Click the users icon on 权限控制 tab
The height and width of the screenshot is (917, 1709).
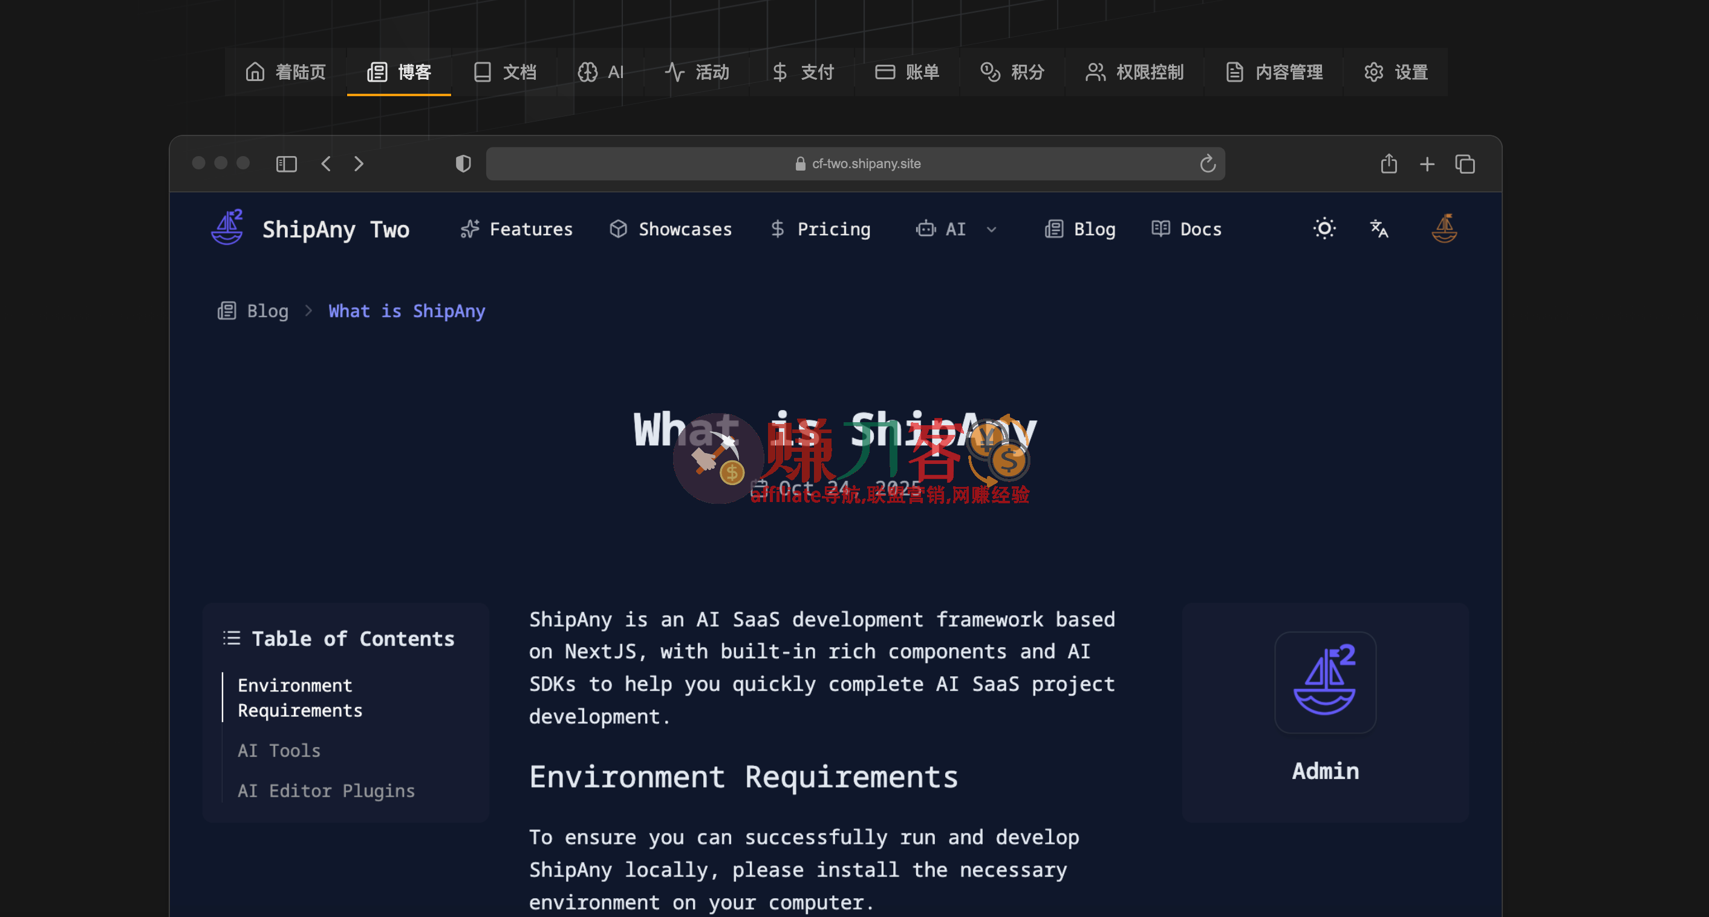pyautogui.click(x=1095, y=71)
